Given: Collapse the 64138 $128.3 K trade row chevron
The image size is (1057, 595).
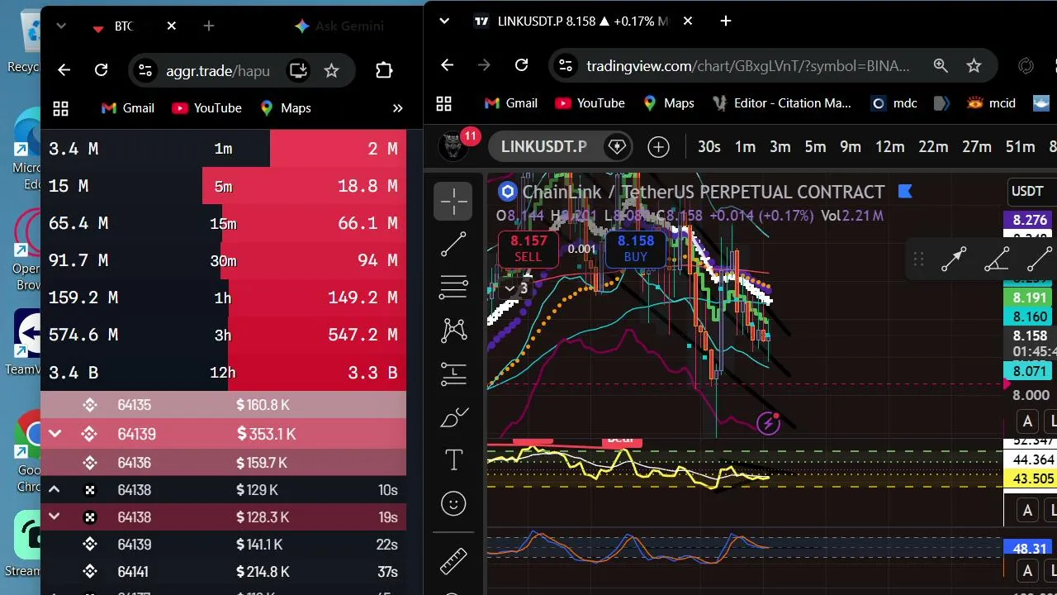Looking at the screenshot, I should tap(55, 517).
